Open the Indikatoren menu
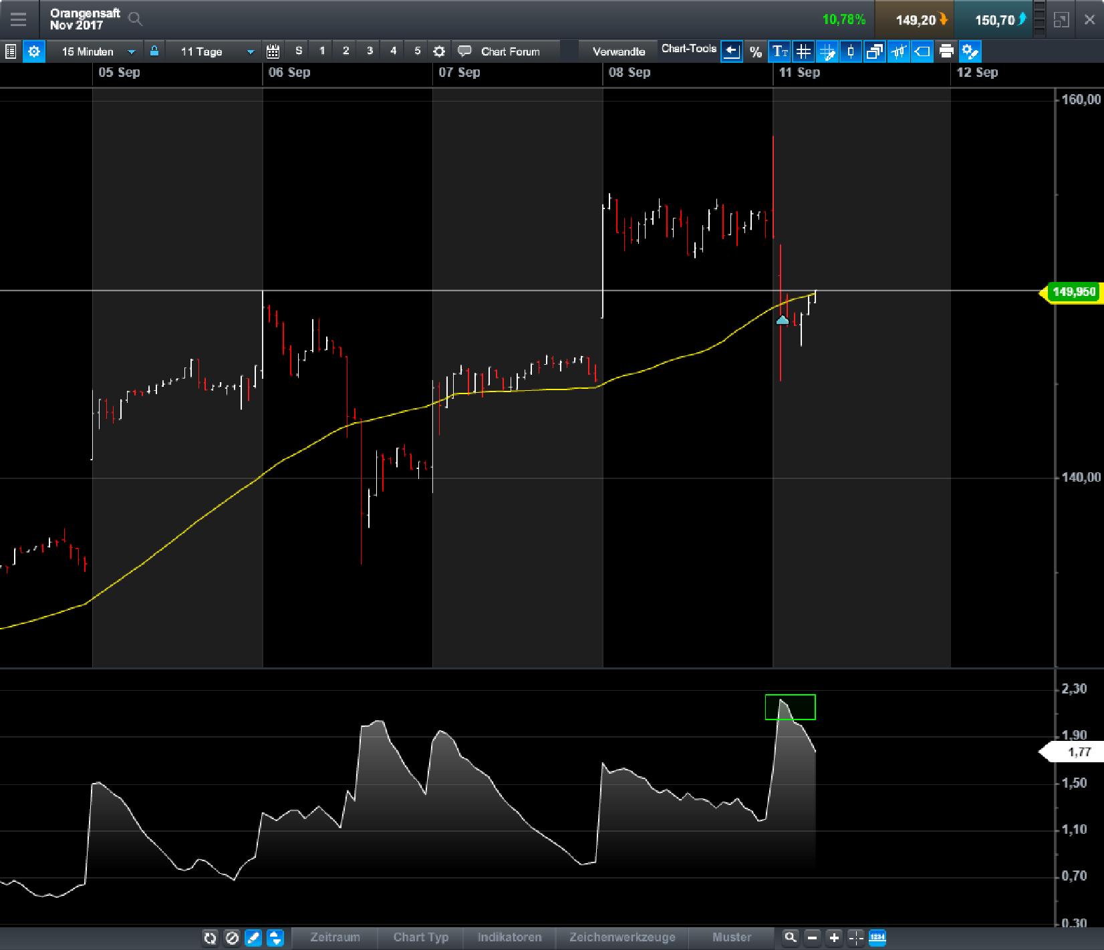 [509, 937]
